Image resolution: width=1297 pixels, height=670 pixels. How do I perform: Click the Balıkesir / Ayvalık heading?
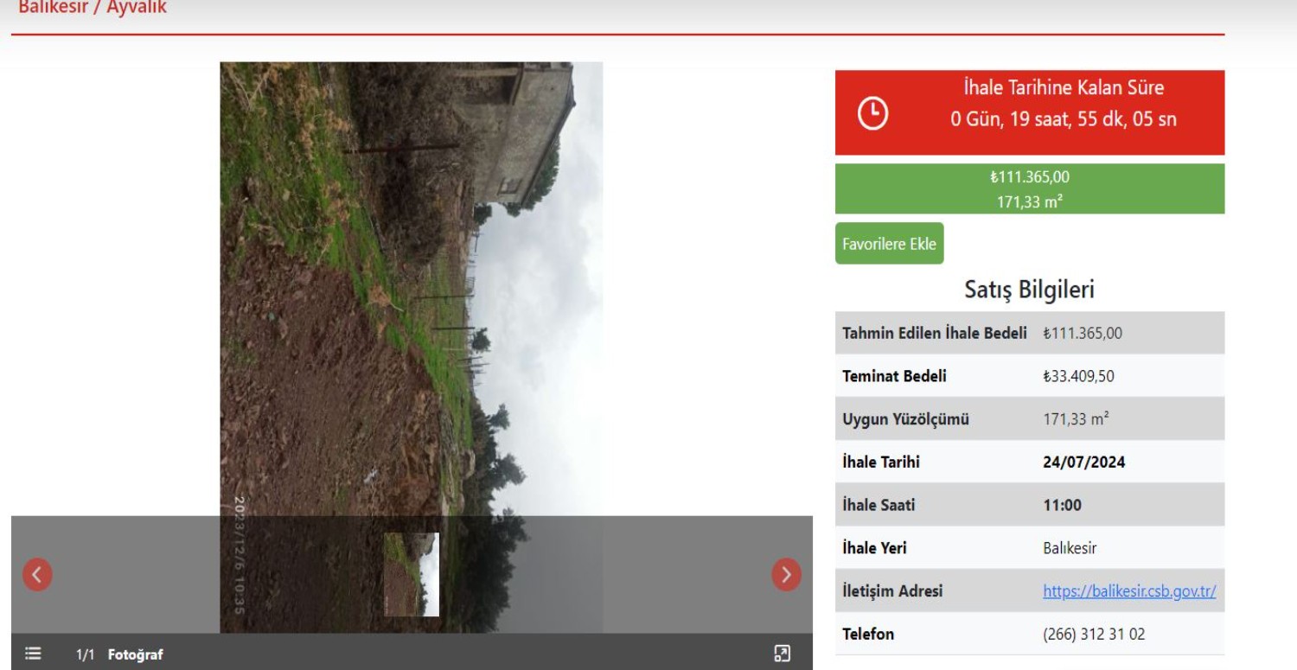(93, 9)
